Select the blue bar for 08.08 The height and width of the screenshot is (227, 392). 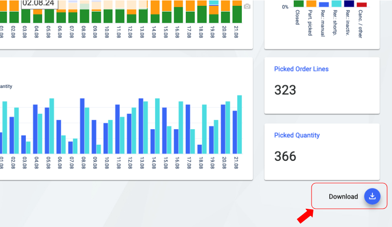pyautogui.click(x=82, y=126)
